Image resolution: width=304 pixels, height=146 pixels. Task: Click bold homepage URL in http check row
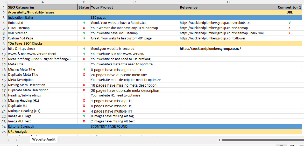210,49
